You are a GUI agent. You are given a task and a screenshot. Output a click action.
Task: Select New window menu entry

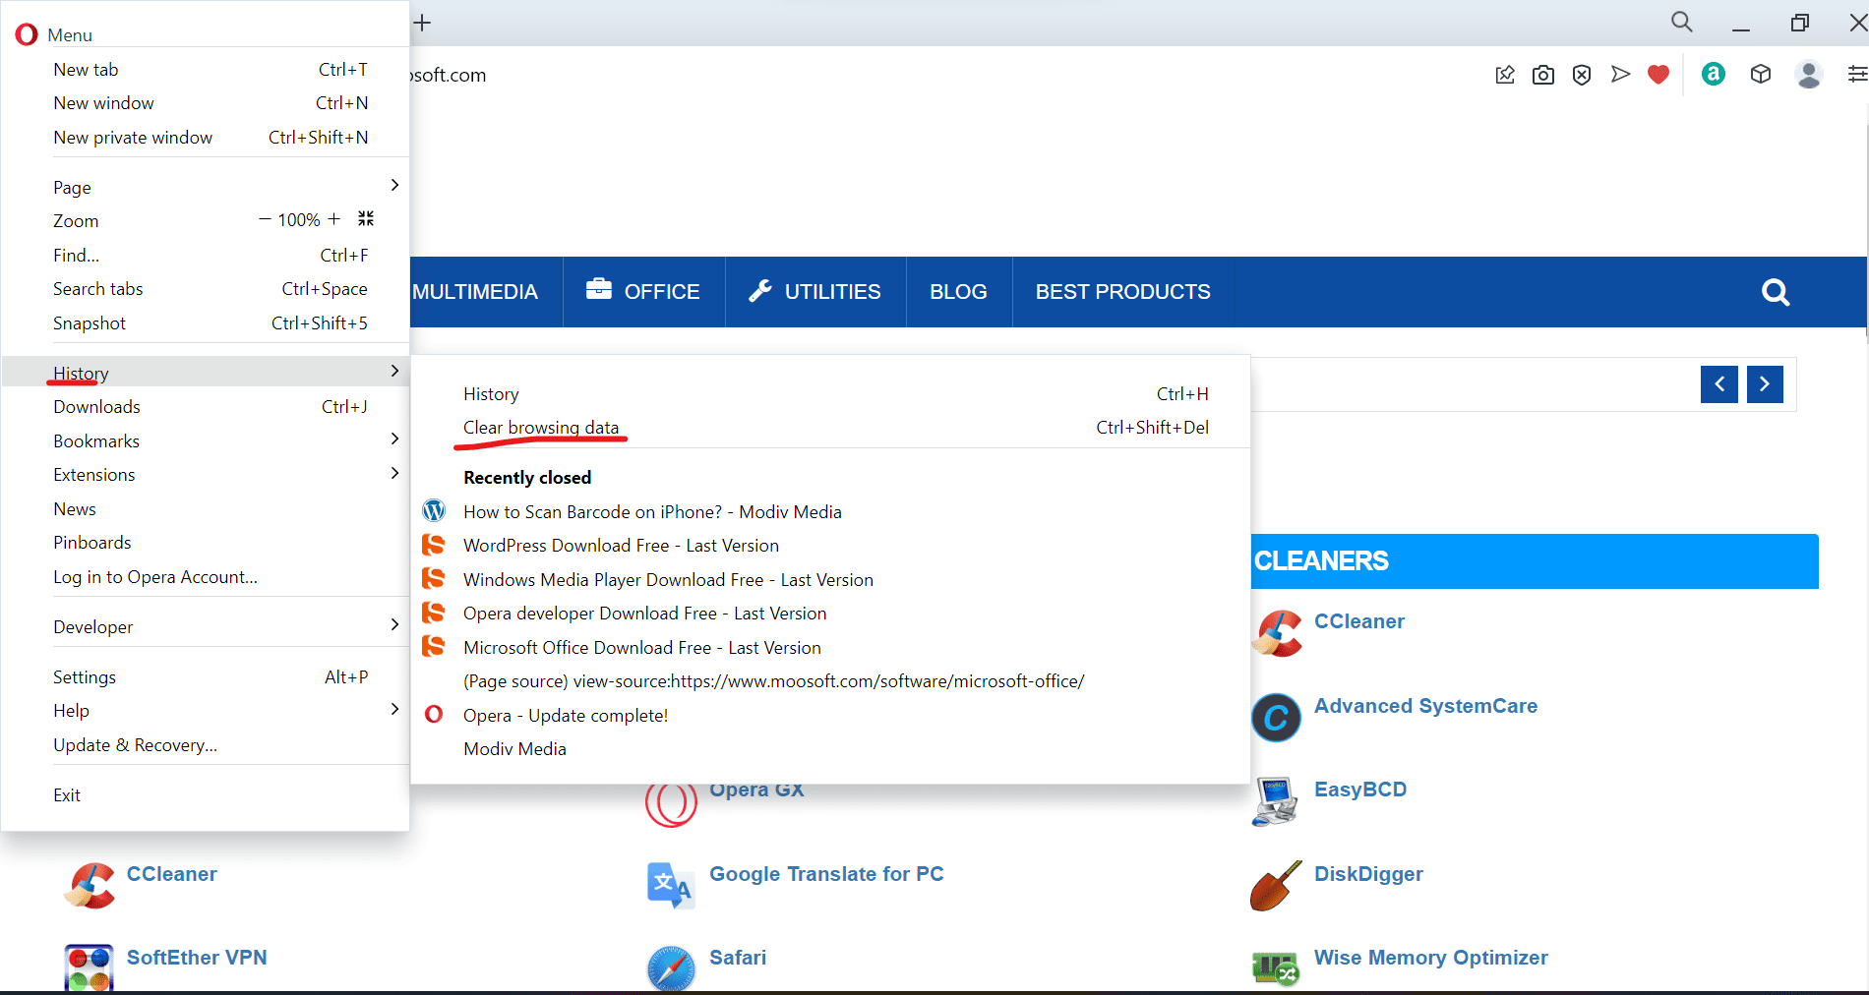[x=206, y=103]
